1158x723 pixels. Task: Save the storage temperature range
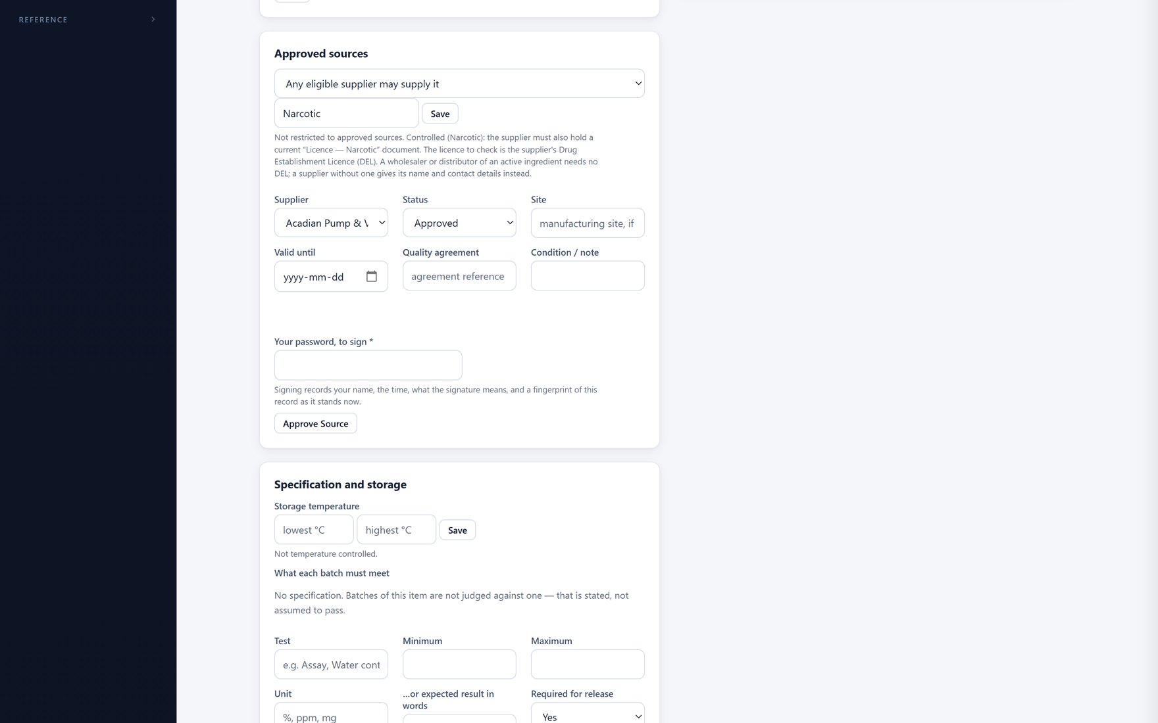pos(457,530)
